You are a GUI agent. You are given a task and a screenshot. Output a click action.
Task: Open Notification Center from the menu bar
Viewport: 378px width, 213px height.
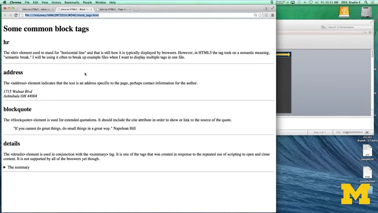point(373,2)
